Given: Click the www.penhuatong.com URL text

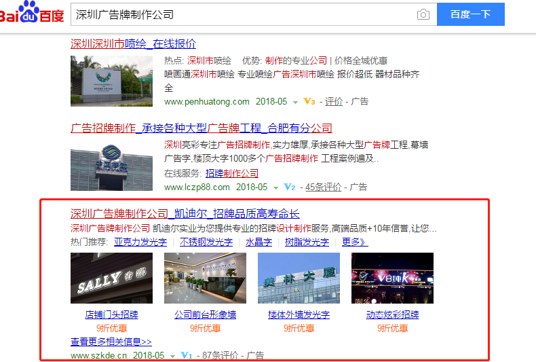Looking at the screenshot, I should (x=207, y=102).
